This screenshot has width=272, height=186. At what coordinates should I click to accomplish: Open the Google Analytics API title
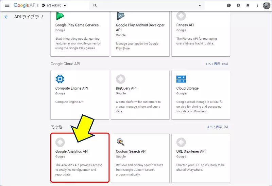pos(72,151)
